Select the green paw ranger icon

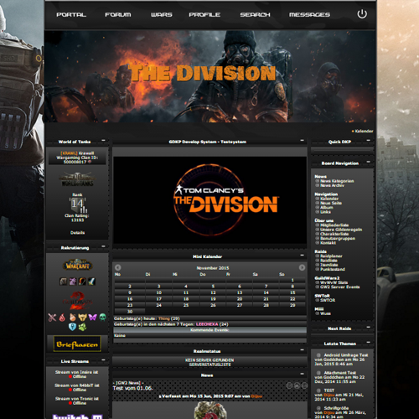(82, 327)
